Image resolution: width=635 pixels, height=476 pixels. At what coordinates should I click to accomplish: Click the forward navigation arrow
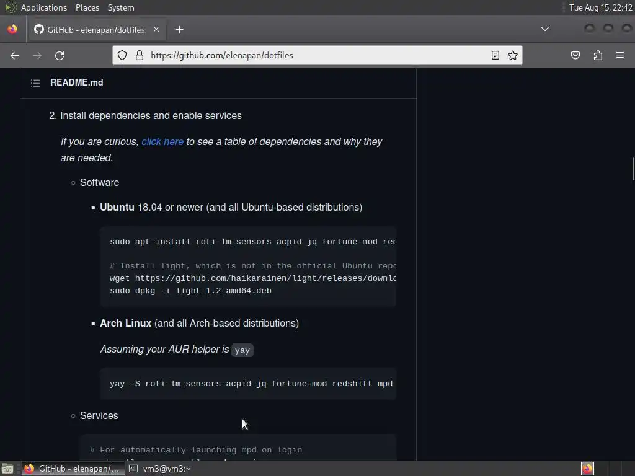point(37,55)
